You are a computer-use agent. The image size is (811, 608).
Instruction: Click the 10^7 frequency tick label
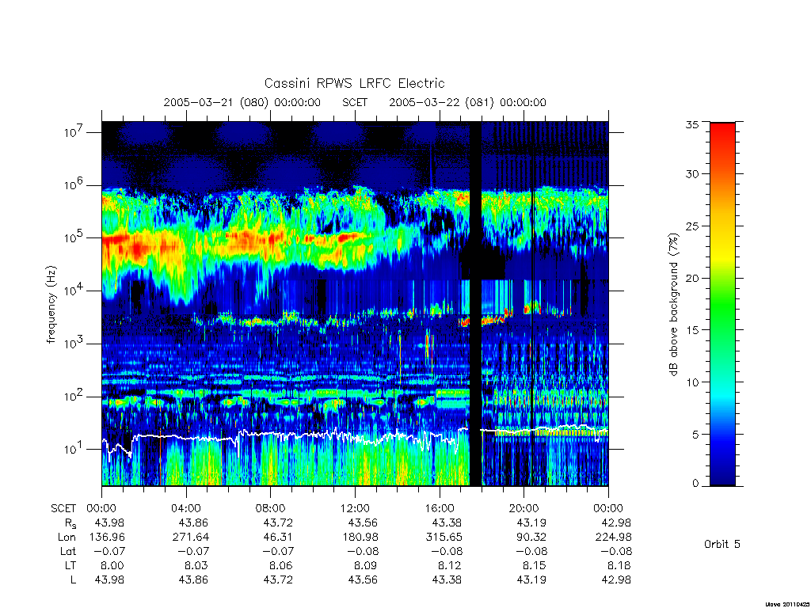74,132
